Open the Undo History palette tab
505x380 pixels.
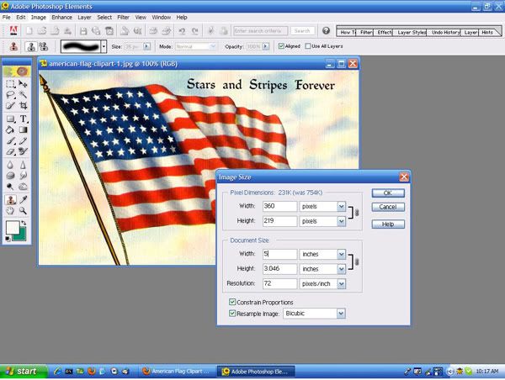(x=444, y=32)
